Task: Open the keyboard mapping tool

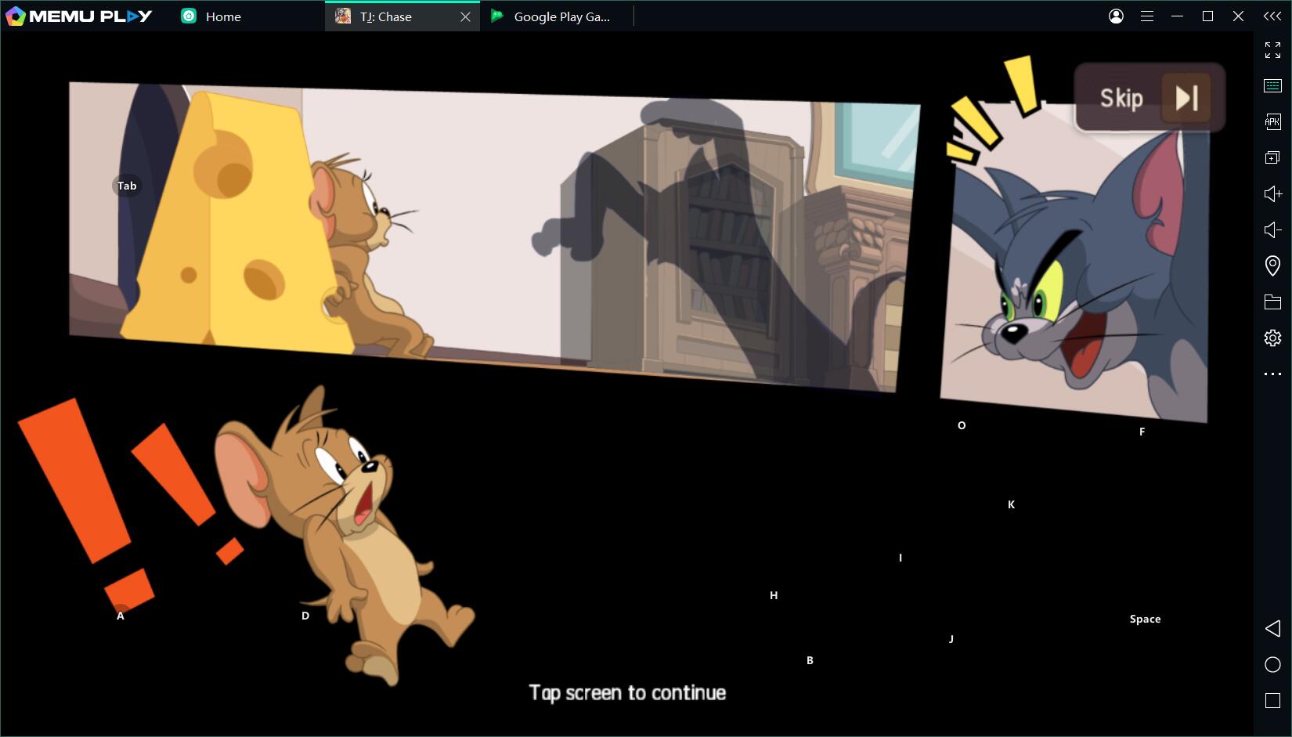Action: coord(1272,85)
